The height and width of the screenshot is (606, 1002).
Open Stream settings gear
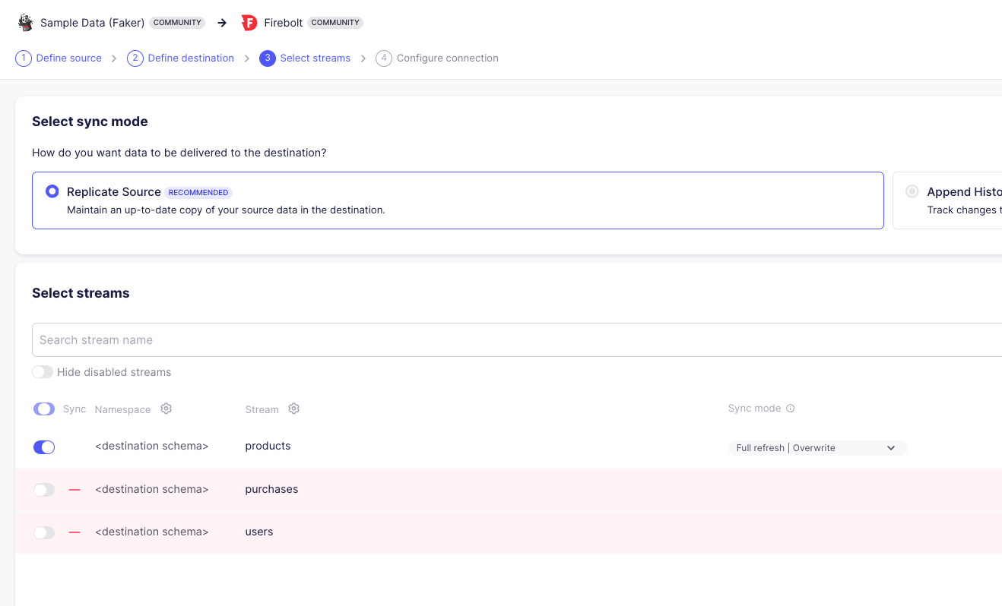point(294,409)
